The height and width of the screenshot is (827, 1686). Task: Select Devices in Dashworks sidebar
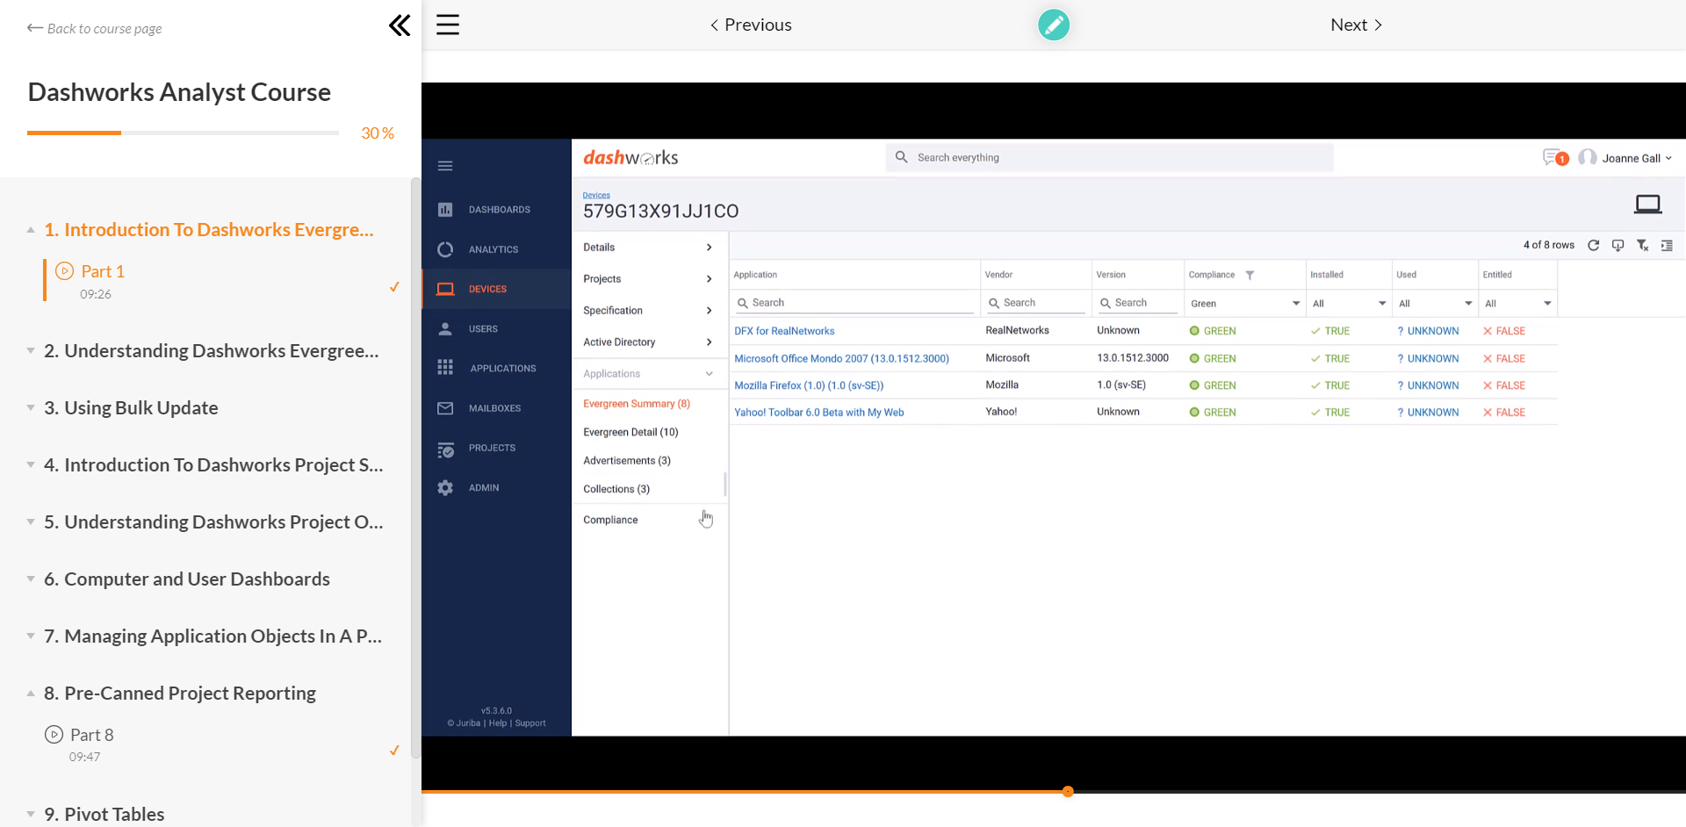(496, 289)
